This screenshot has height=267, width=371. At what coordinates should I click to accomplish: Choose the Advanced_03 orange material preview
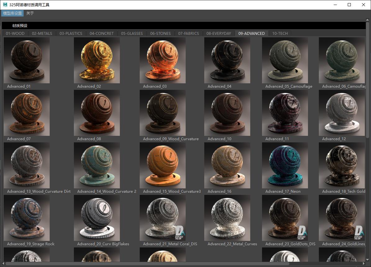click(x=162, y=60)
